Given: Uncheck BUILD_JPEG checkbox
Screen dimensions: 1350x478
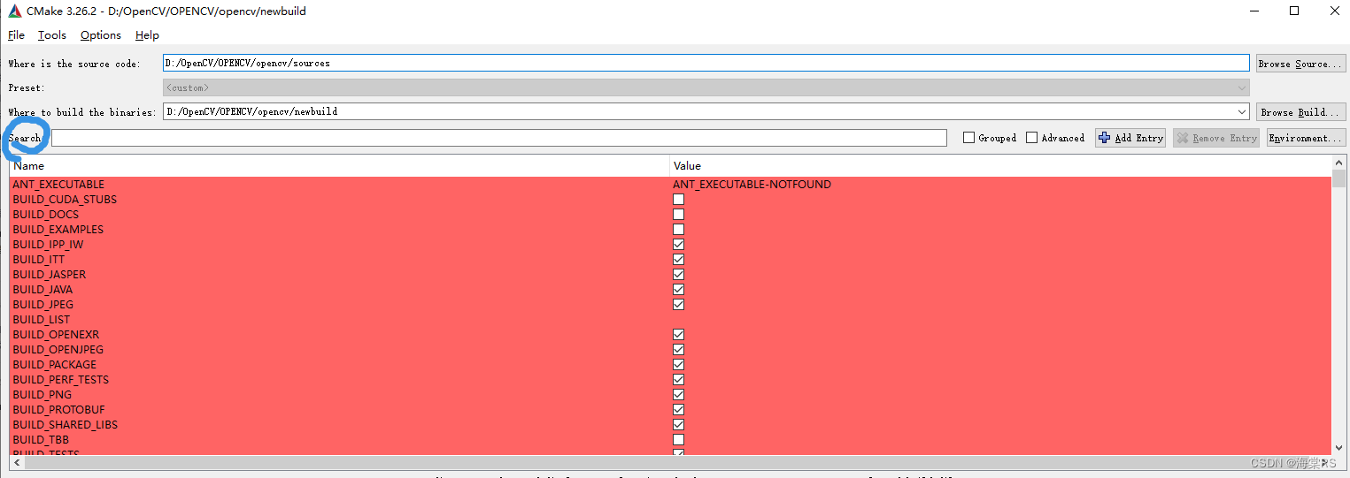Looking at the screenshot, I should (679, 305).
